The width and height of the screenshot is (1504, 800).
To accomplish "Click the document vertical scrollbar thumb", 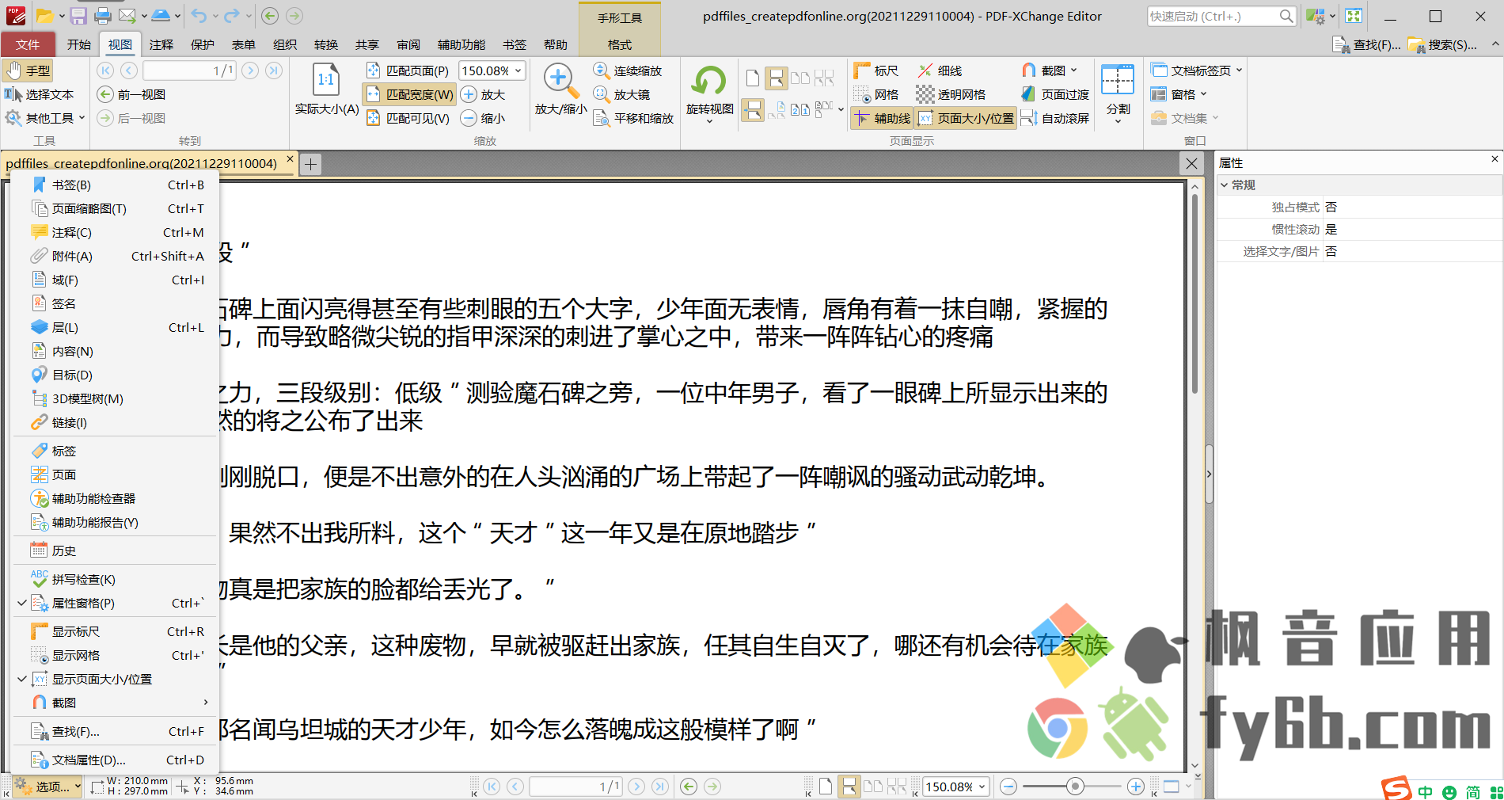I will [x=1194, y=293].
